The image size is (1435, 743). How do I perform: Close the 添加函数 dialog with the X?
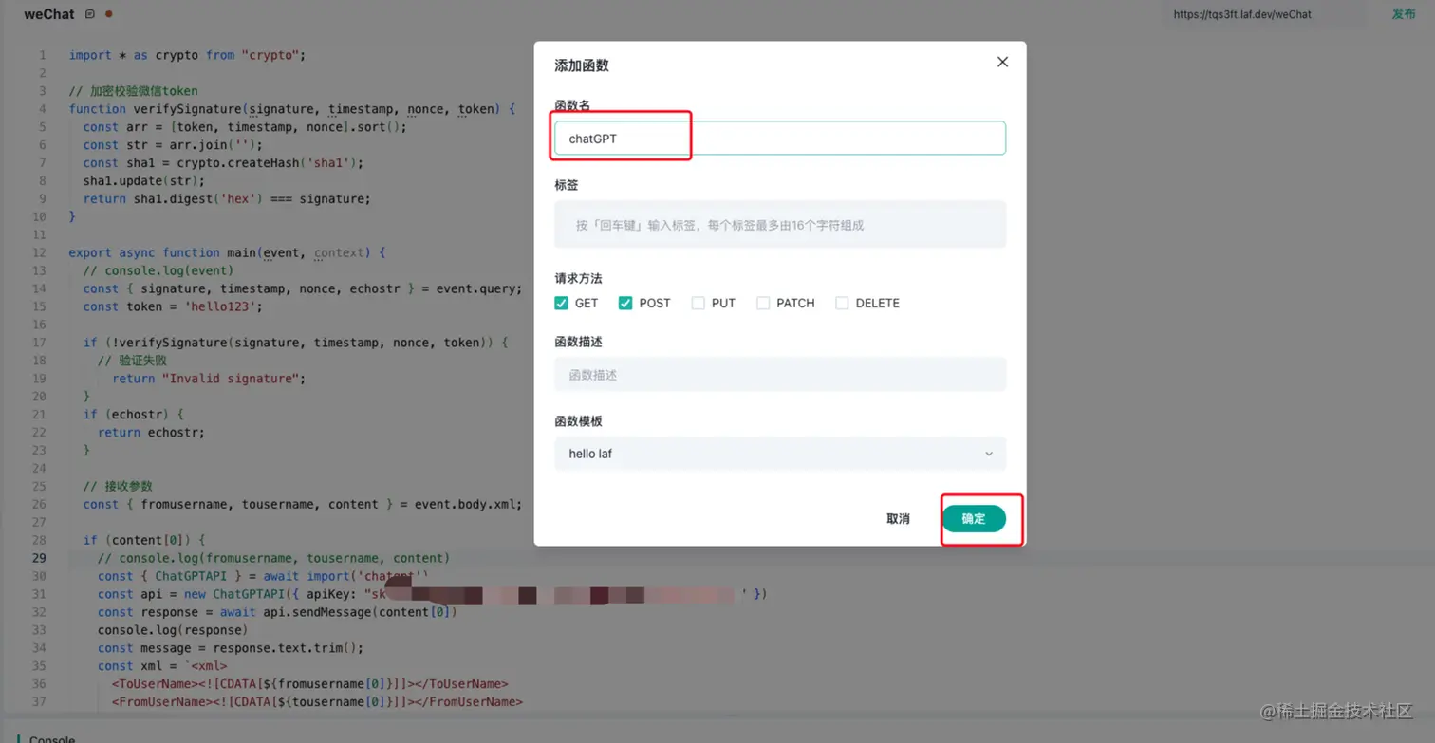point(1002,63)
